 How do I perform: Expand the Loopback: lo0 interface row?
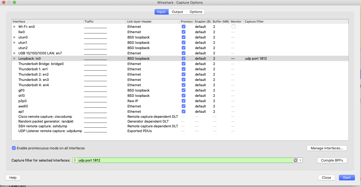pos(15,58)
